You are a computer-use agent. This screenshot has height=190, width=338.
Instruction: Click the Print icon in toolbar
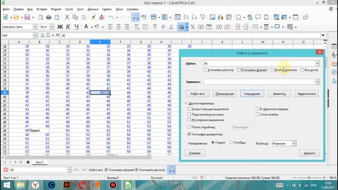(x=49, y=17)
